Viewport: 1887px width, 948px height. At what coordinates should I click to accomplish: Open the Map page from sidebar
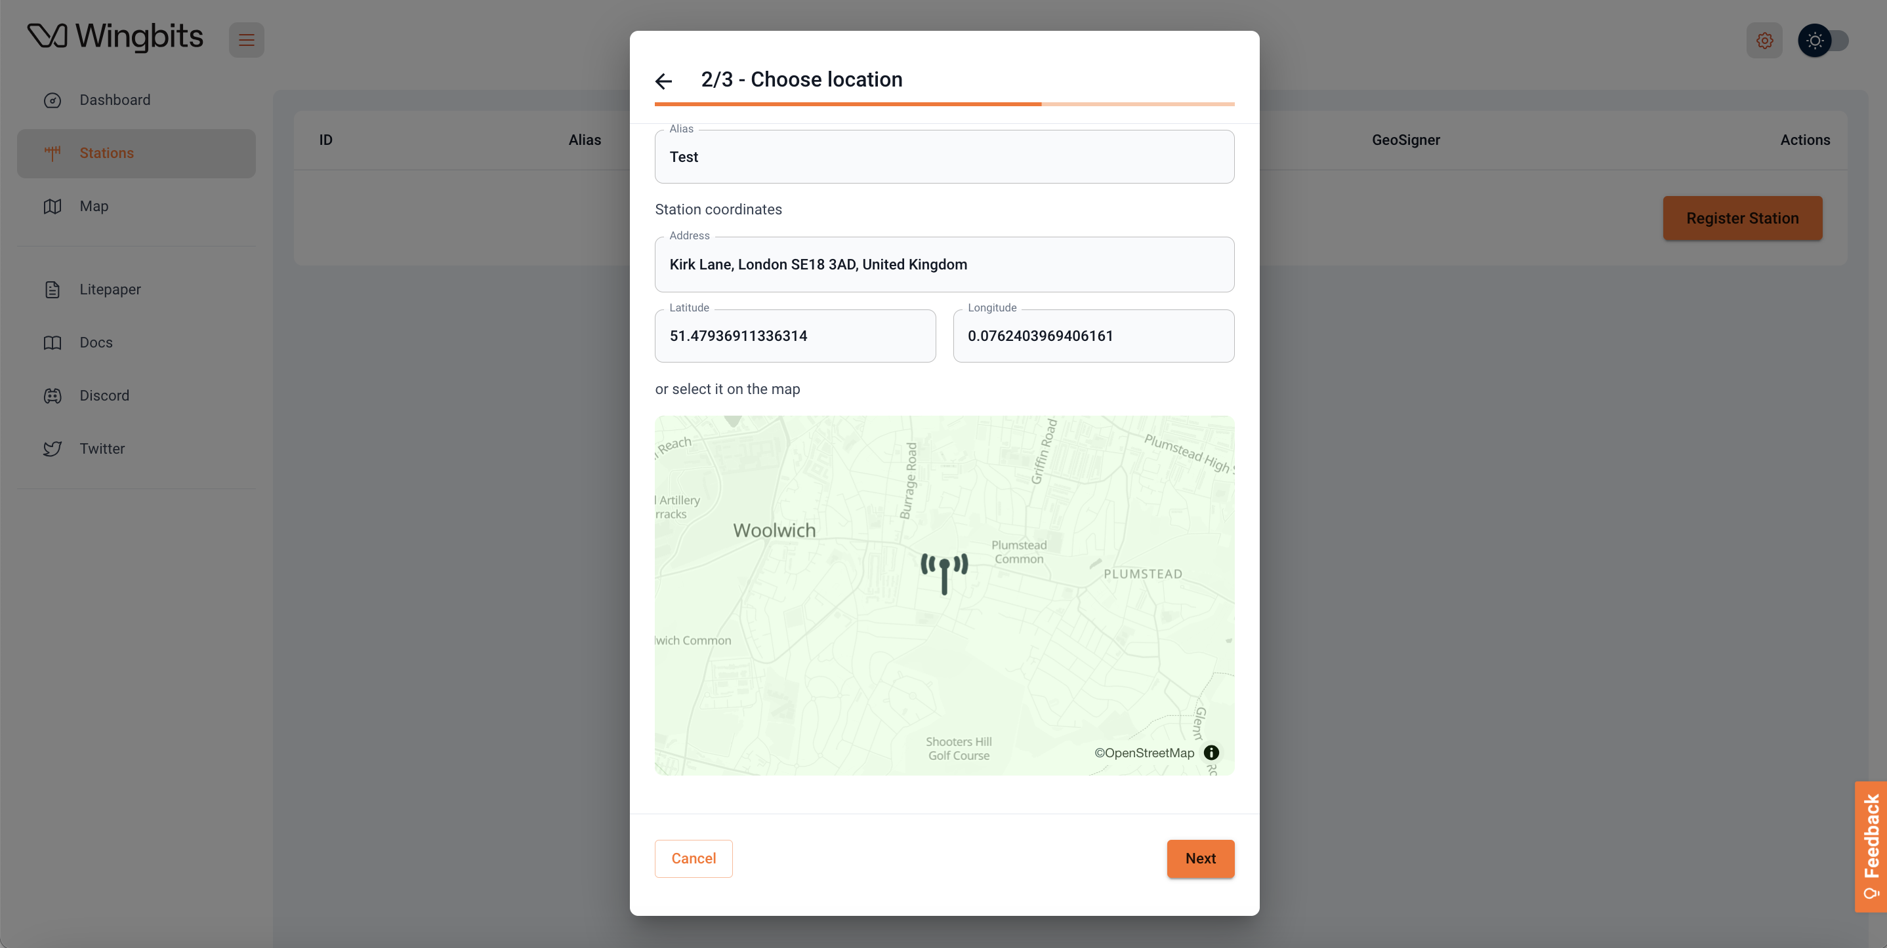coord(94,207)
